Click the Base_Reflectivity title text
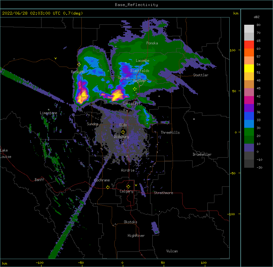The image size is (273, 267). coord(136,5)
